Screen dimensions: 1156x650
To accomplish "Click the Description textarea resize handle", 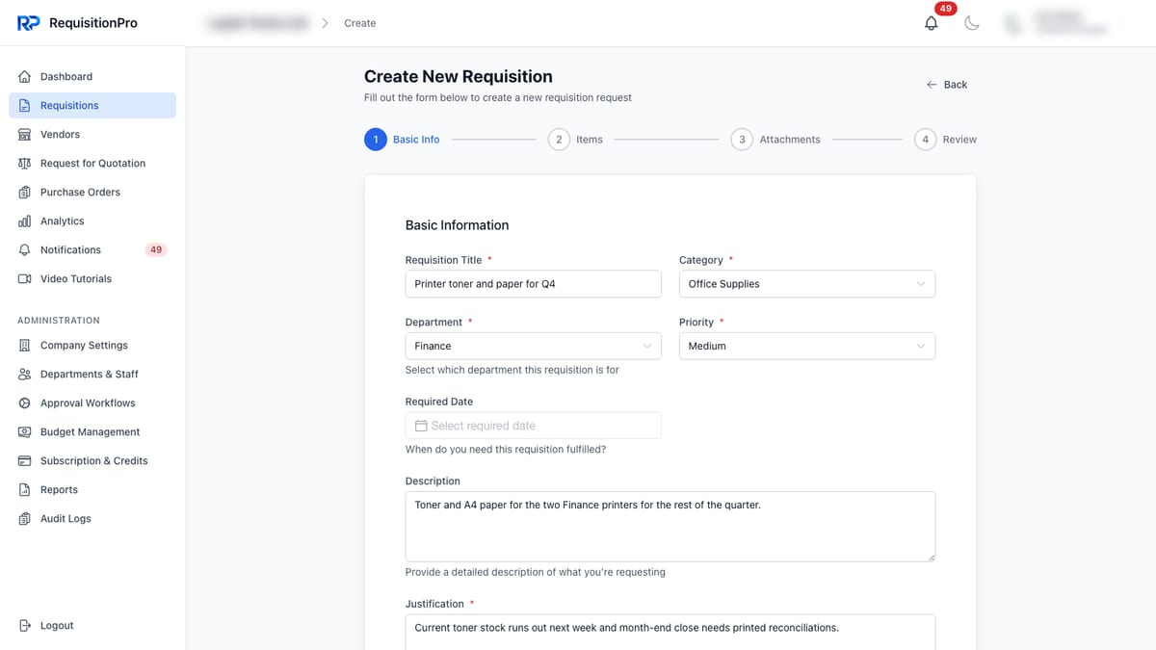I will click(x=930, y=557).
